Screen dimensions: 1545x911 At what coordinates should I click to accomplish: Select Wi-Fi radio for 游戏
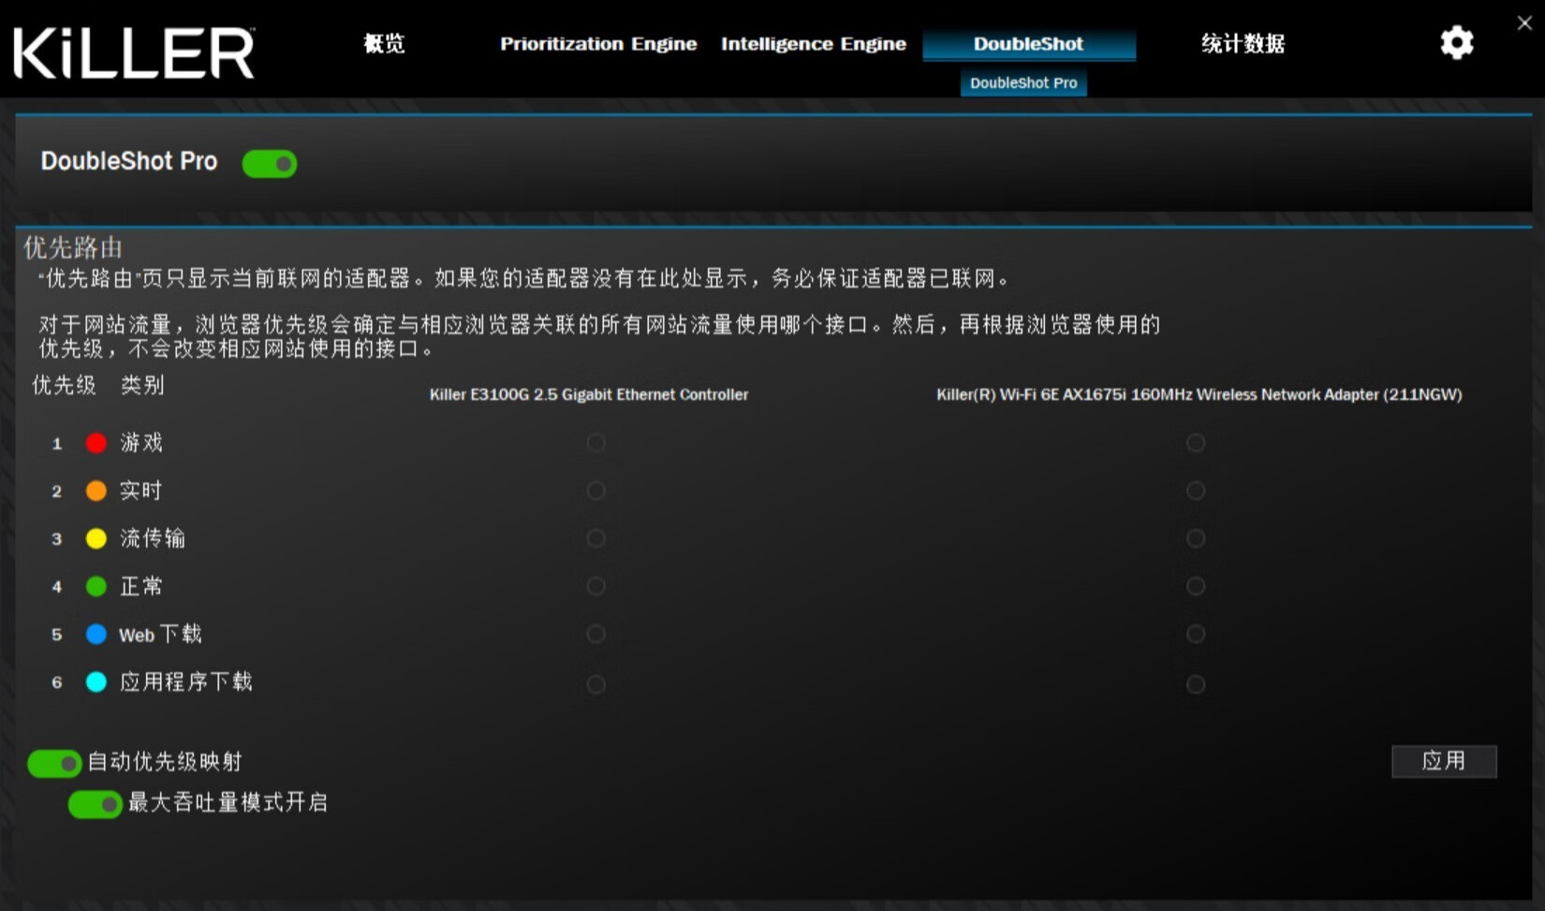point(1196,443)
